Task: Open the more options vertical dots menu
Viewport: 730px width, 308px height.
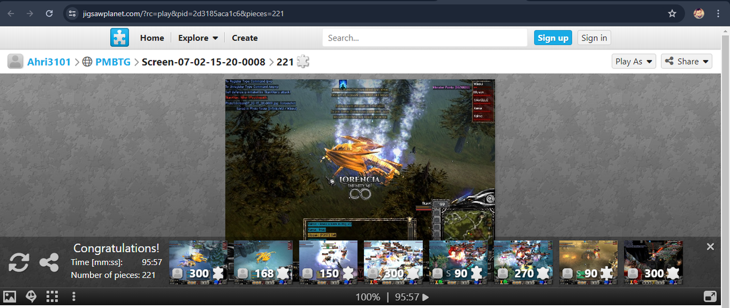Action: (74, 297)
